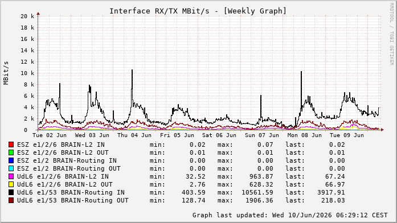Screen dimensions: 397x223
Task: Click the max value 1906.36
Action: [259, 200]
